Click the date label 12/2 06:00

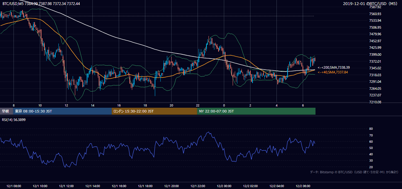coord(303,186)
